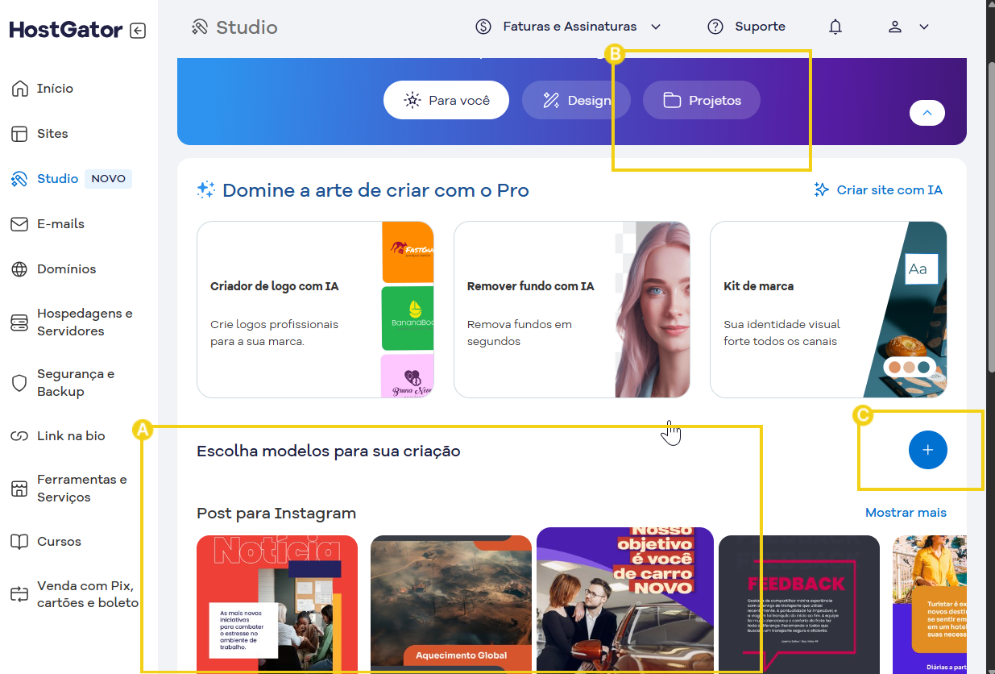Select the Design tab

tap(575, 100)
